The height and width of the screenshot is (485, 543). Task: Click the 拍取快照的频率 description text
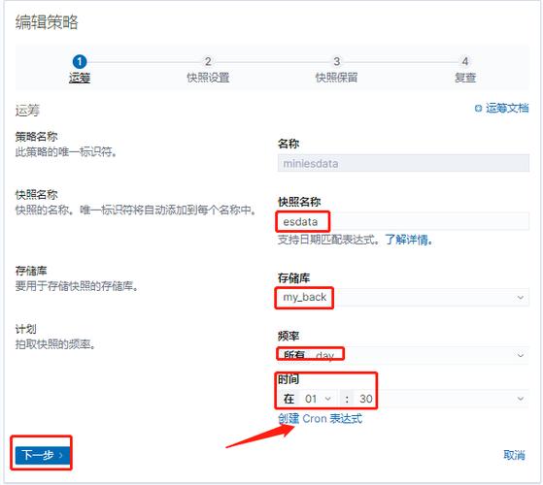coord(55,344)
